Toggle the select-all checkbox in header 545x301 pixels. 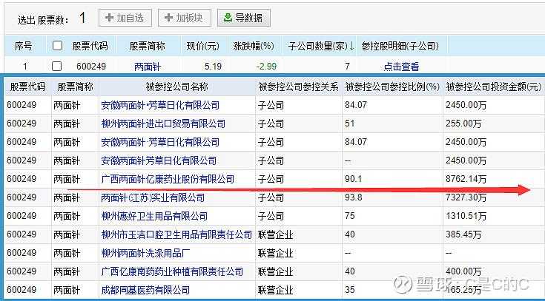click(x=57, y=45)
